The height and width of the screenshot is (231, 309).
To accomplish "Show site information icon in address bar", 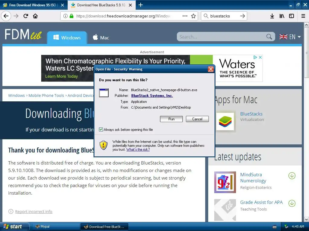I will pos(65,16).
